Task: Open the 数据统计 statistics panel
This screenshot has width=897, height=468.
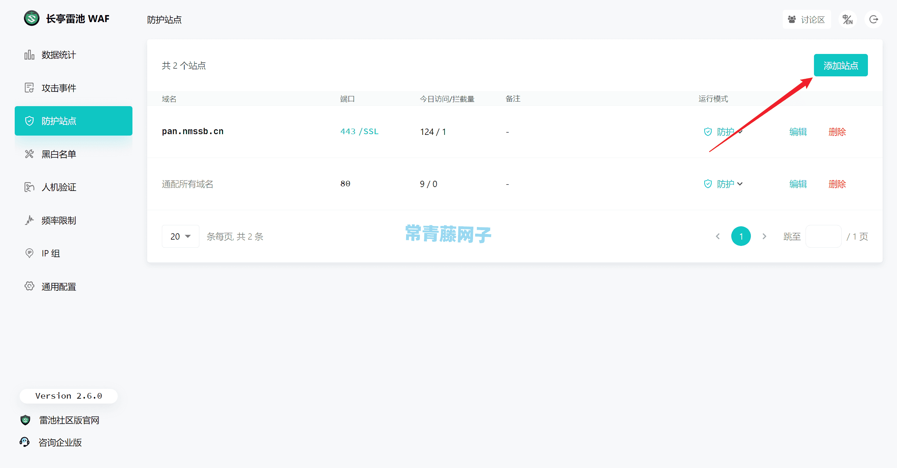Action: (x=58, y=55)
